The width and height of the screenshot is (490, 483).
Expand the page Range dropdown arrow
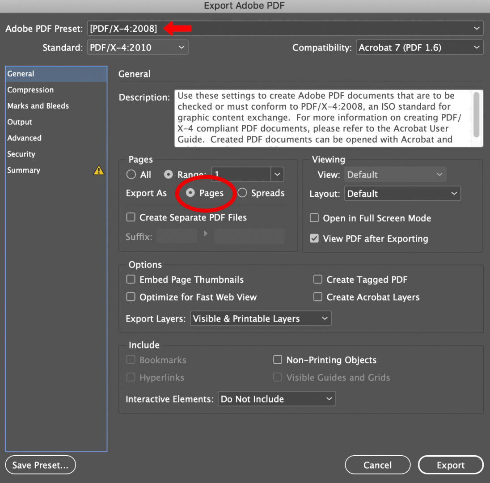(x=277, y=174)
